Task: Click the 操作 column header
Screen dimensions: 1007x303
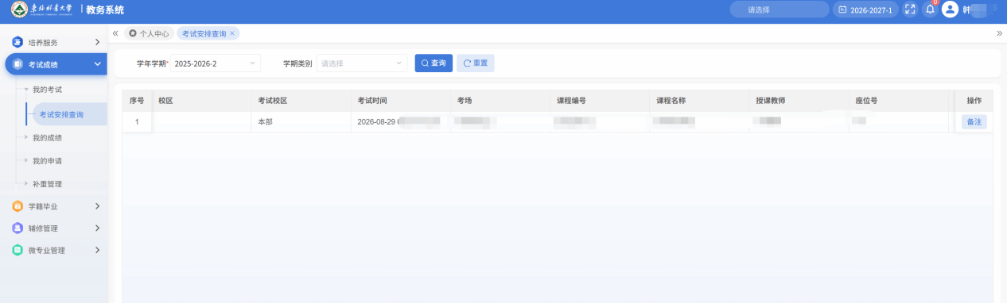Action: click(974, 101)
